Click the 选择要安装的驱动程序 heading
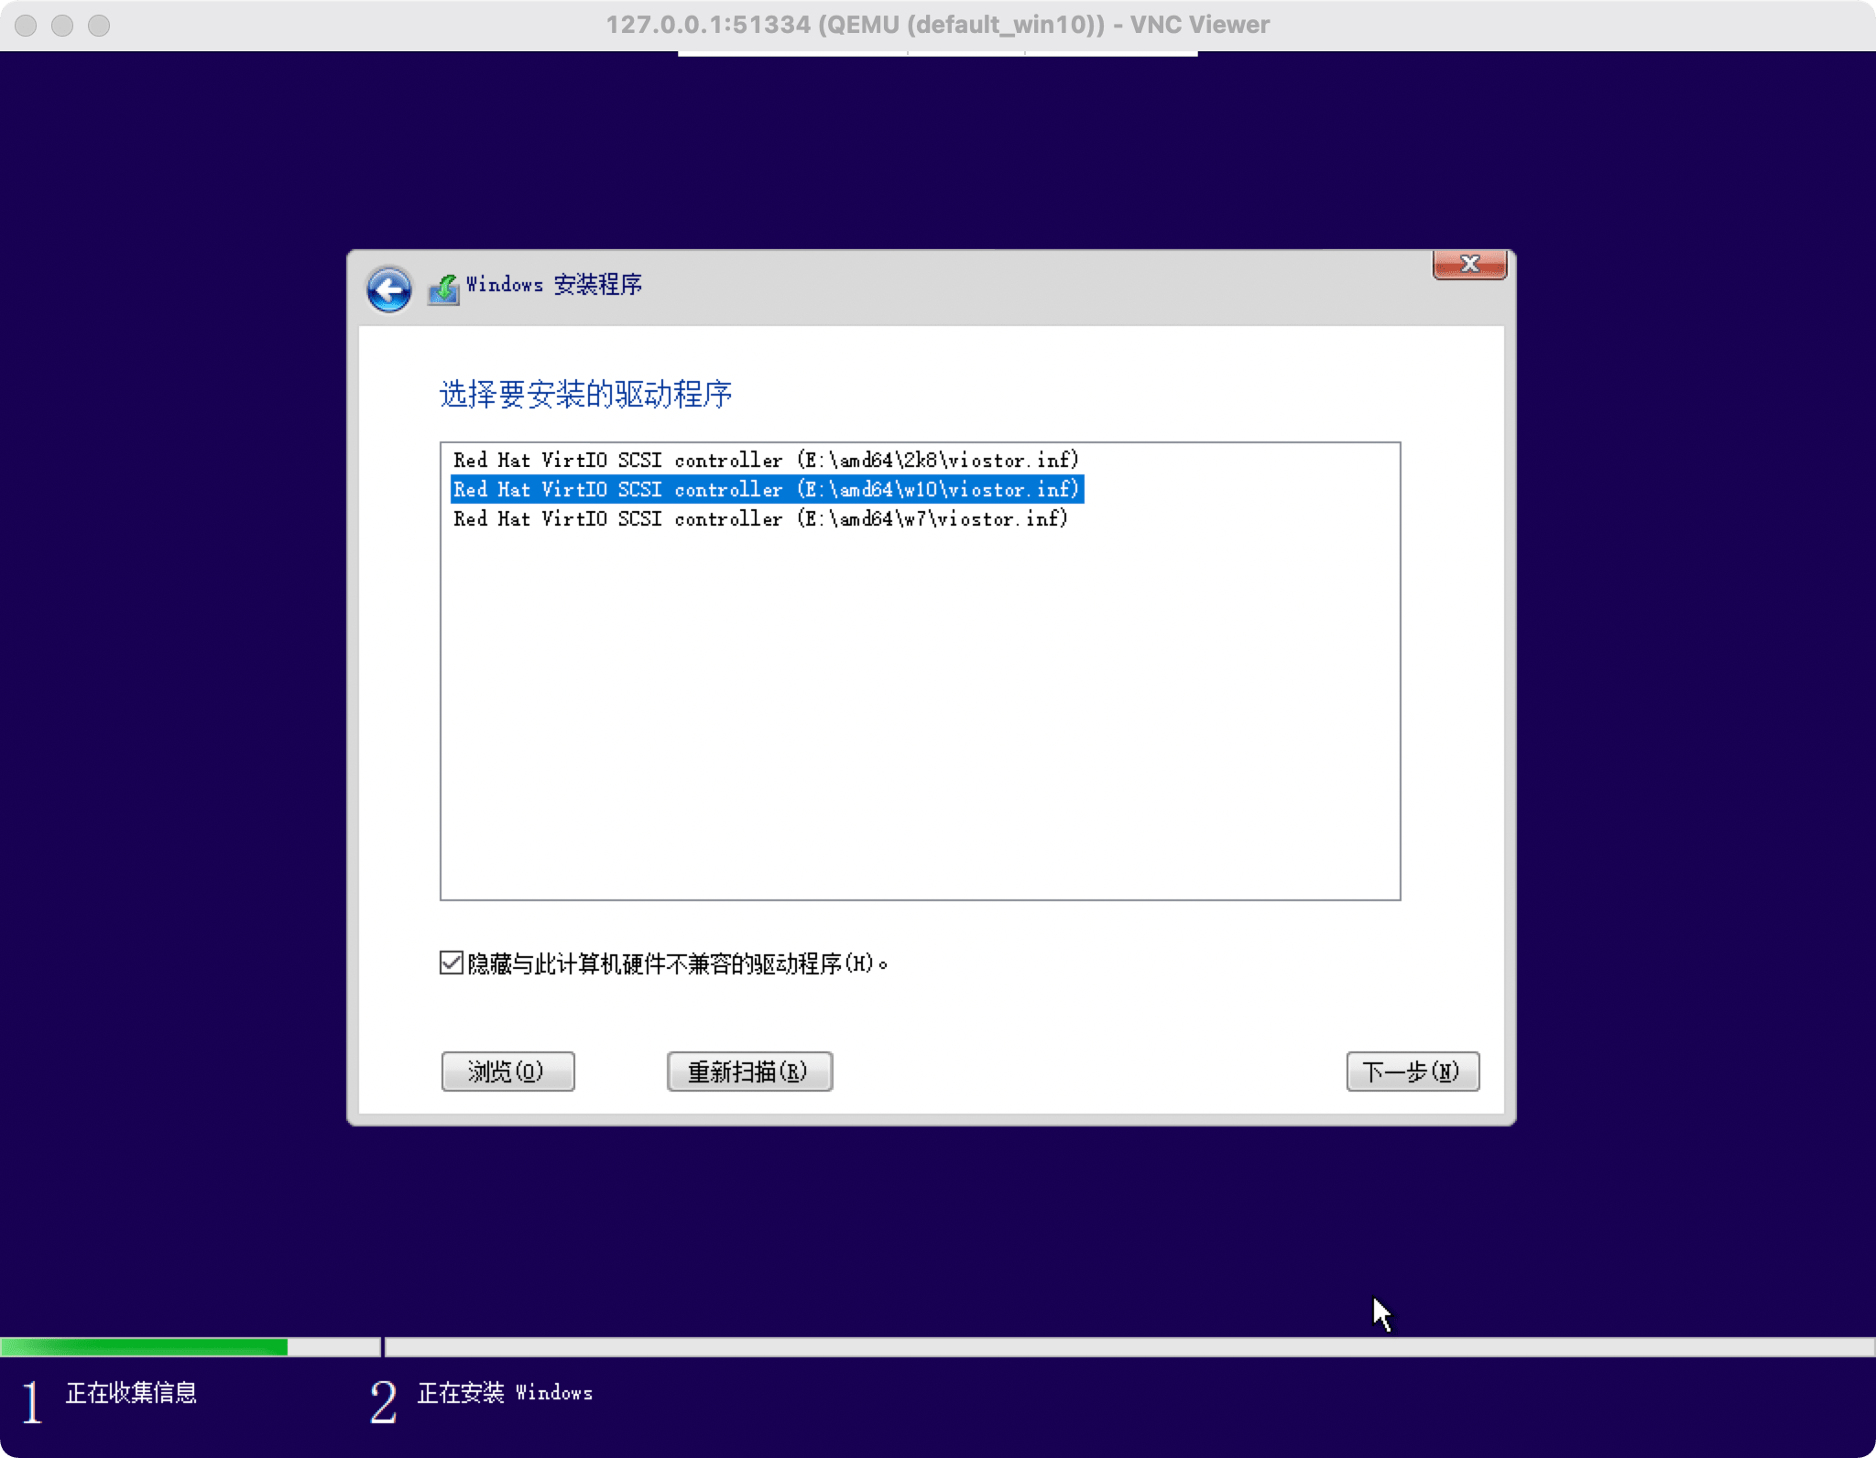 click(585, 395)
